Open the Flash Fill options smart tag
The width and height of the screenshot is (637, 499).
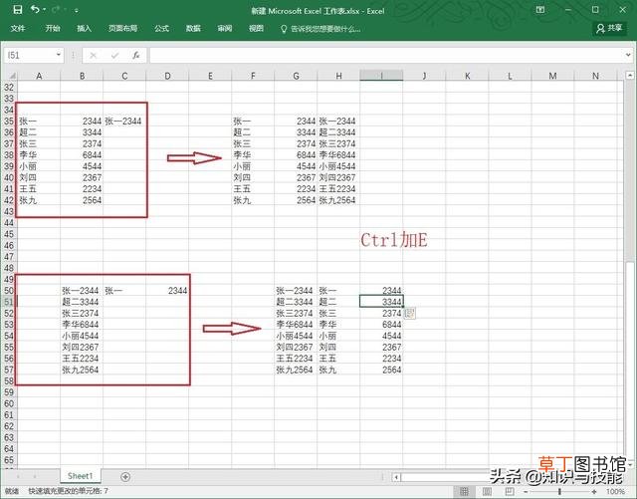point(410,313)
